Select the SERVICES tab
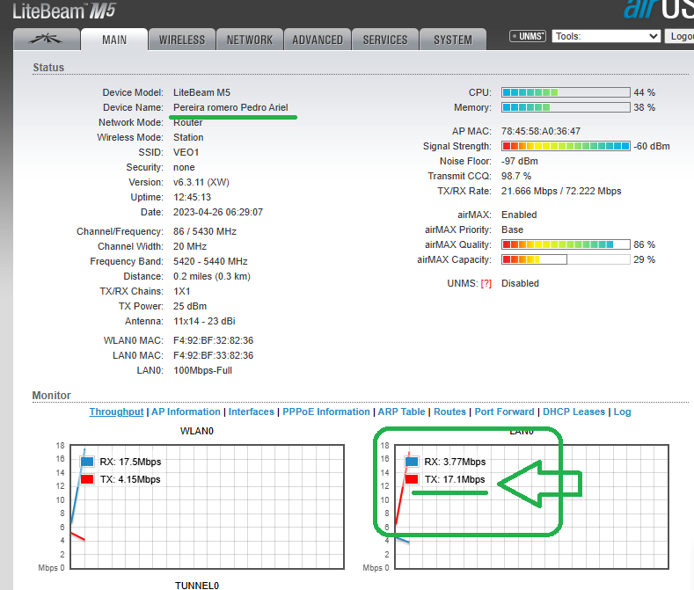694x590 pixels. pos(385,40)
